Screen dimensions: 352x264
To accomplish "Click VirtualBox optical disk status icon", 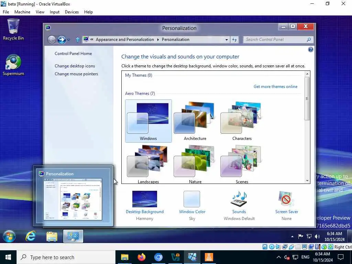I will point(272,247).
